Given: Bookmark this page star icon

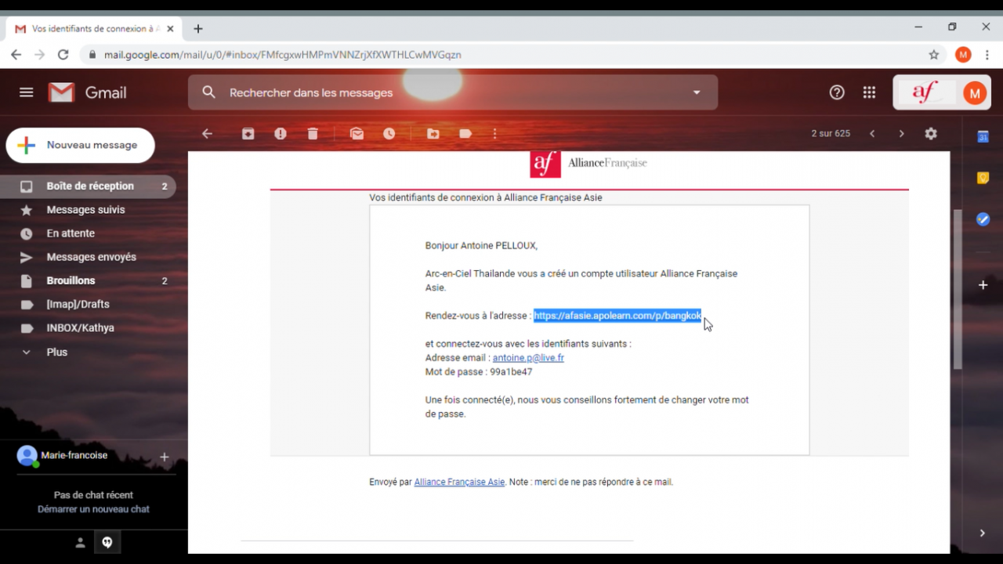Looking at the screenshot, I should pyautogui.click(x=933, y=55).
